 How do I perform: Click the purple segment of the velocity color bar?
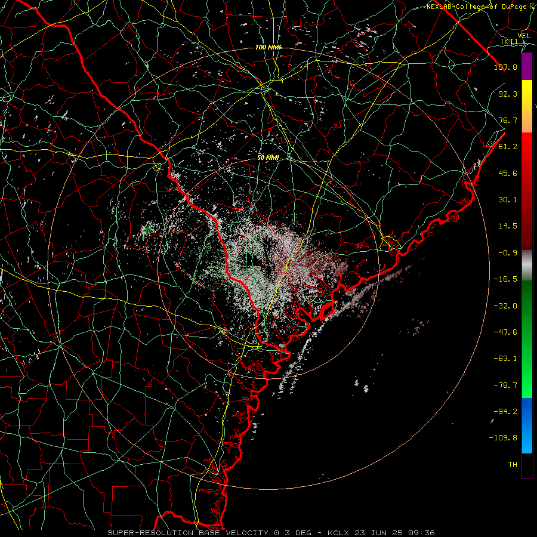(x=527, y=67)
